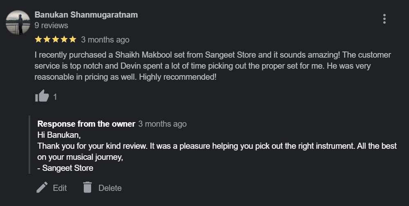Click the fourth star in the rating

(x=64, y=40)
